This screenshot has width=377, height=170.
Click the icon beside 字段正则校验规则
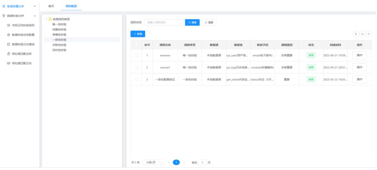click(x=9, y=25)
